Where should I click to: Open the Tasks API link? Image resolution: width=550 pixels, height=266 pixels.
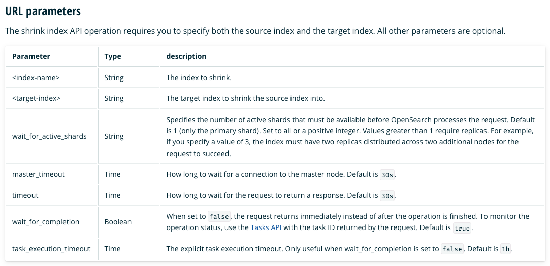[x=266, y=227]
